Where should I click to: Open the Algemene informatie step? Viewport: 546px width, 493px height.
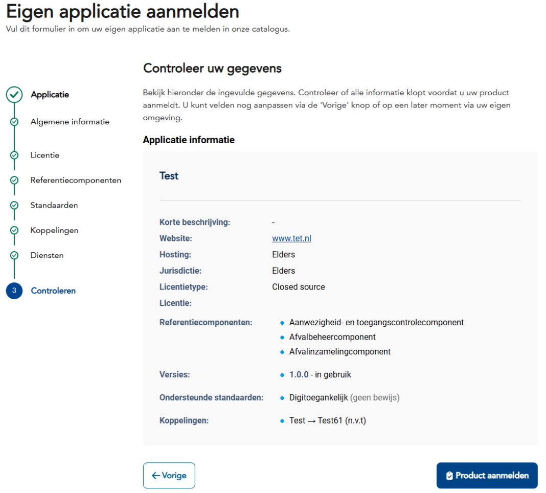point(70,122)
